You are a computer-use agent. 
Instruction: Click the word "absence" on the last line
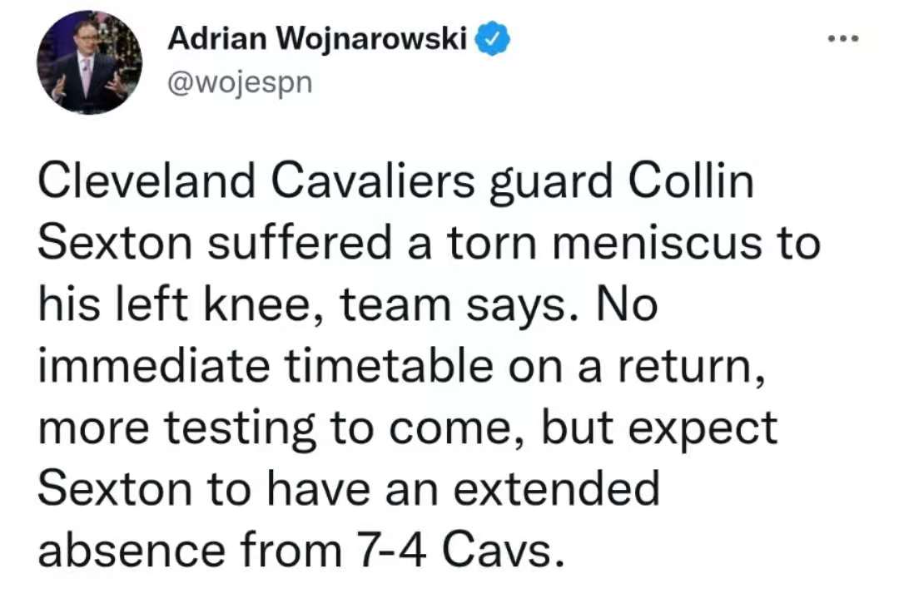click(x=132, y=551)
